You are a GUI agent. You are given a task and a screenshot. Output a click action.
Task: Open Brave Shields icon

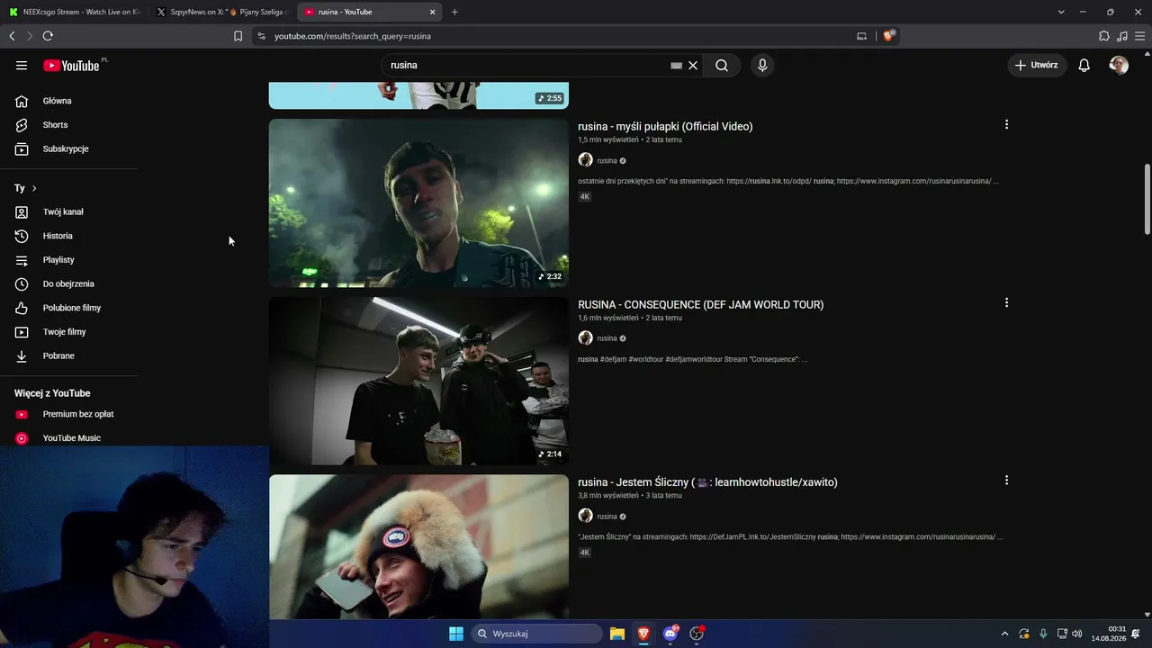[x=889, y=36]
